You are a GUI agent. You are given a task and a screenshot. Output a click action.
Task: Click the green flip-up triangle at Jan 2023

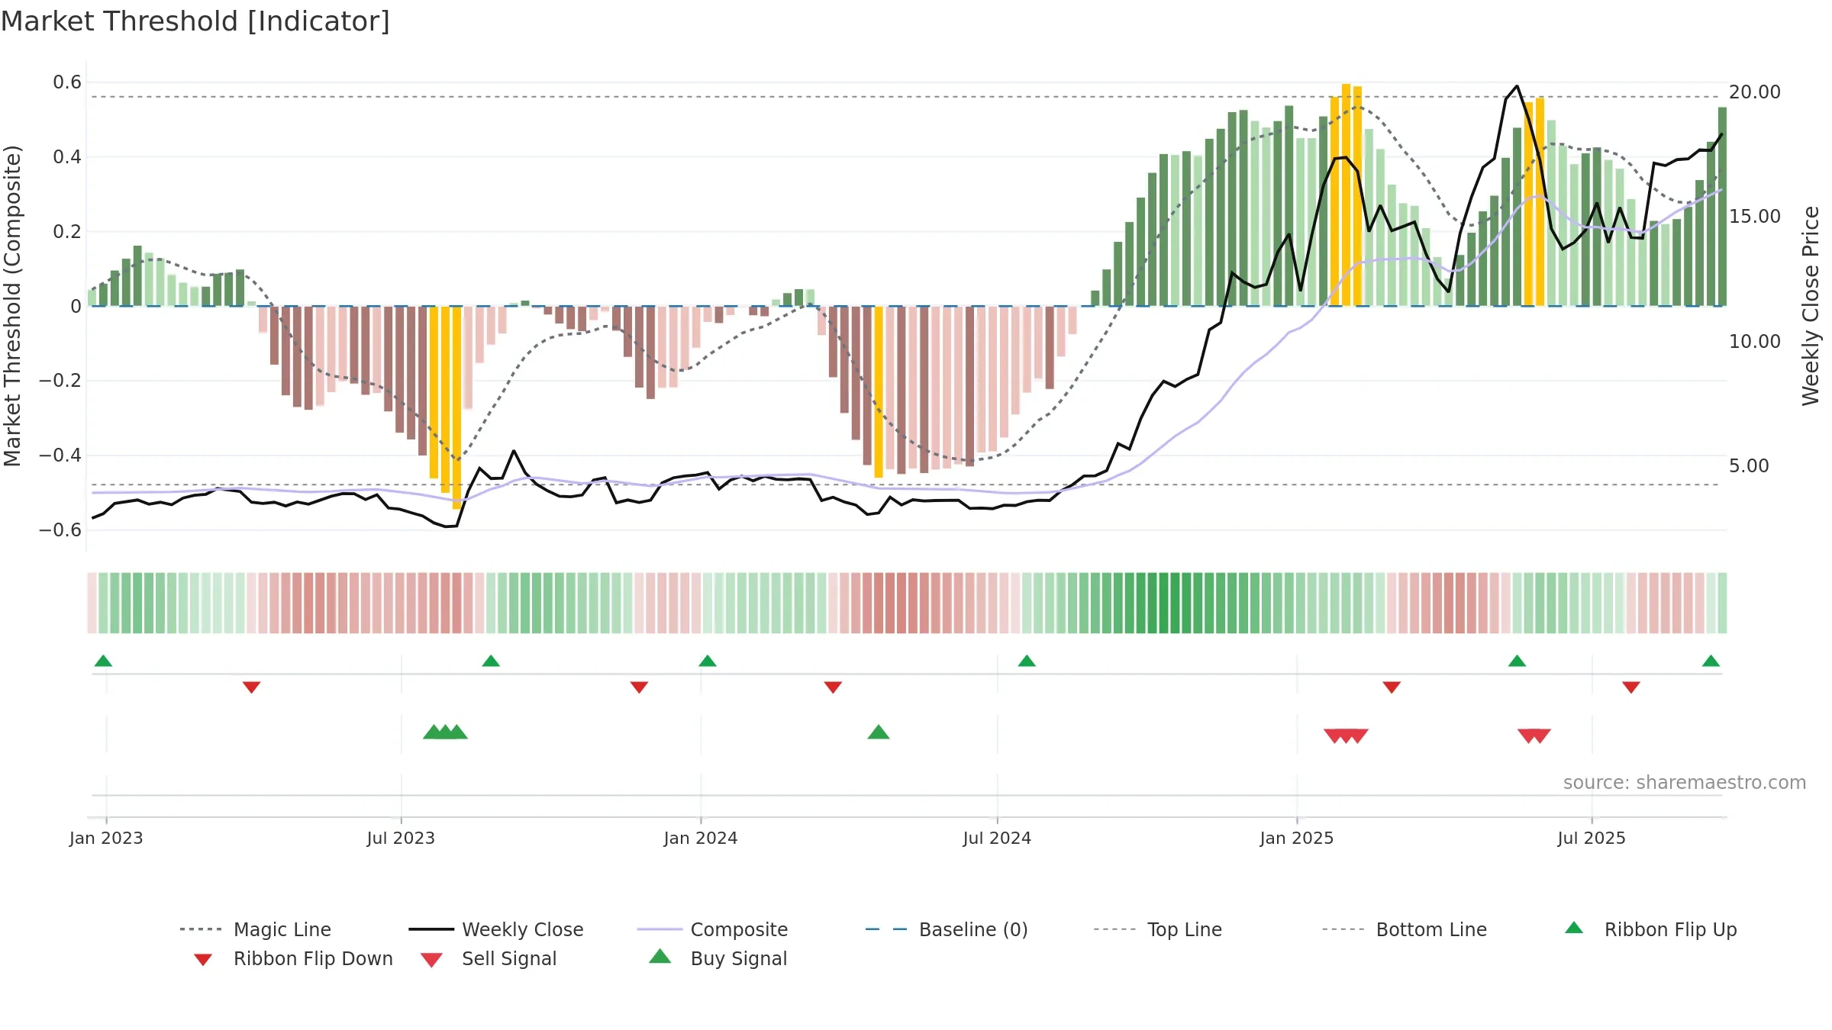tap(103, 661)
